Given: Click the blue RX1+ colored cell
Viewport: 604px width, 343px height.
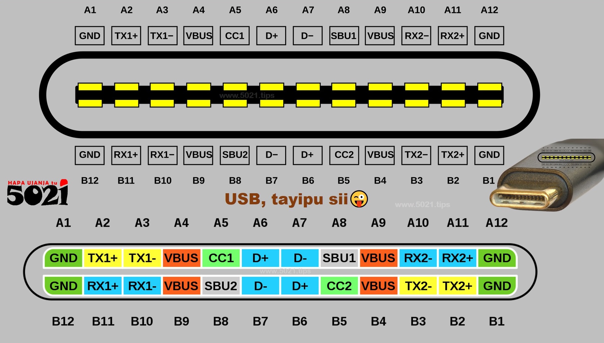Looking at the screenshot, I should pos(103,286).
